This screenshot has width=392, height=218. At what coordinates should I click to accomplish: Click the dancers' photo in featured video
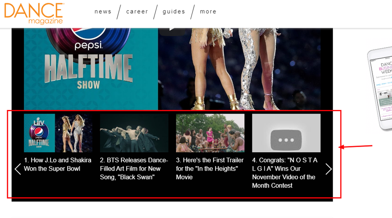(240, 68)
